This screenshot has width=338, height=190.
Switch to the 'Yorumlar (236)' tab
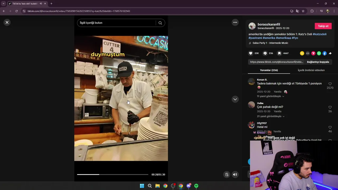click(x=269, y=70)
